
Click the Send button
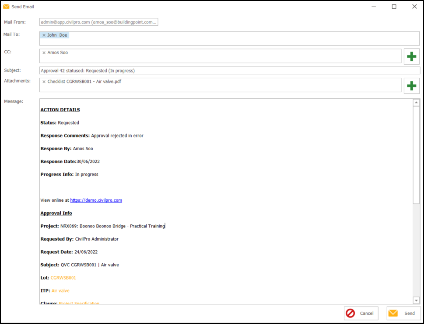403,313
